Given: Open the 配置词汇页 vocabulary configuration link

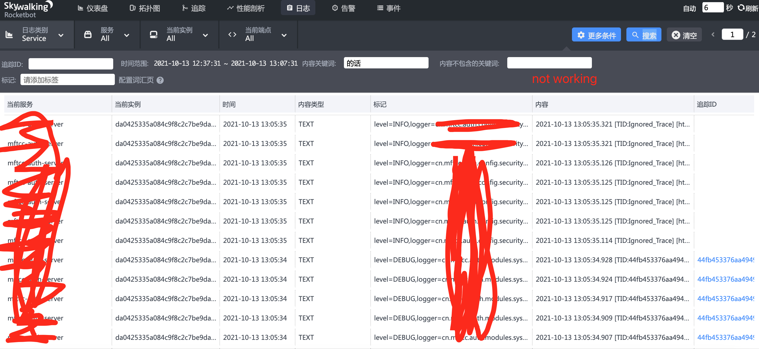Looking at the screenshot, I should click(136, 80).
